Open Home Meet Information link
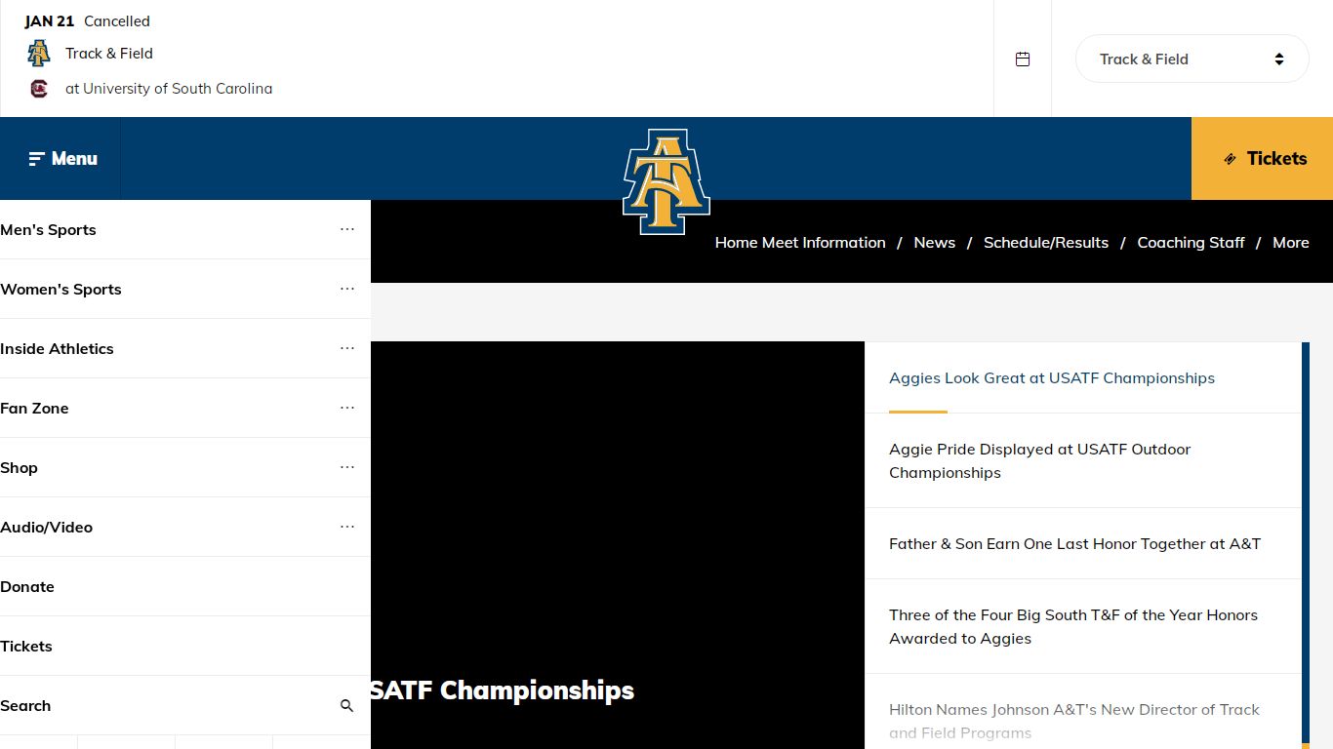 (x=800, y=243)
